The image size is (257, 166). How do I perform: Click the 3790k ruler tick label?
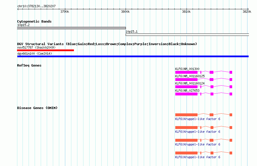[65, 12]
